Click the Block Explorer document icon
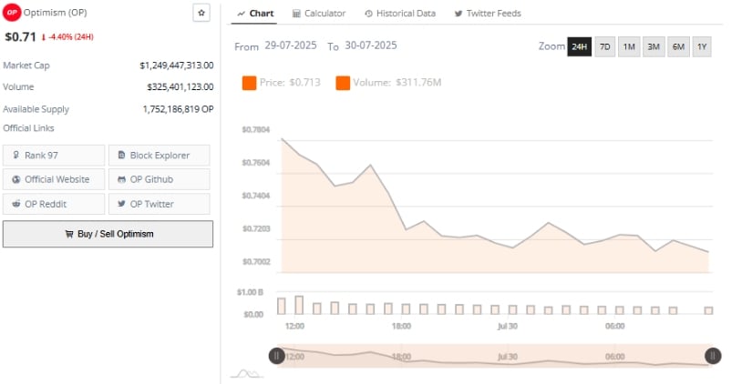752x384 pixels. click(121, 155)
